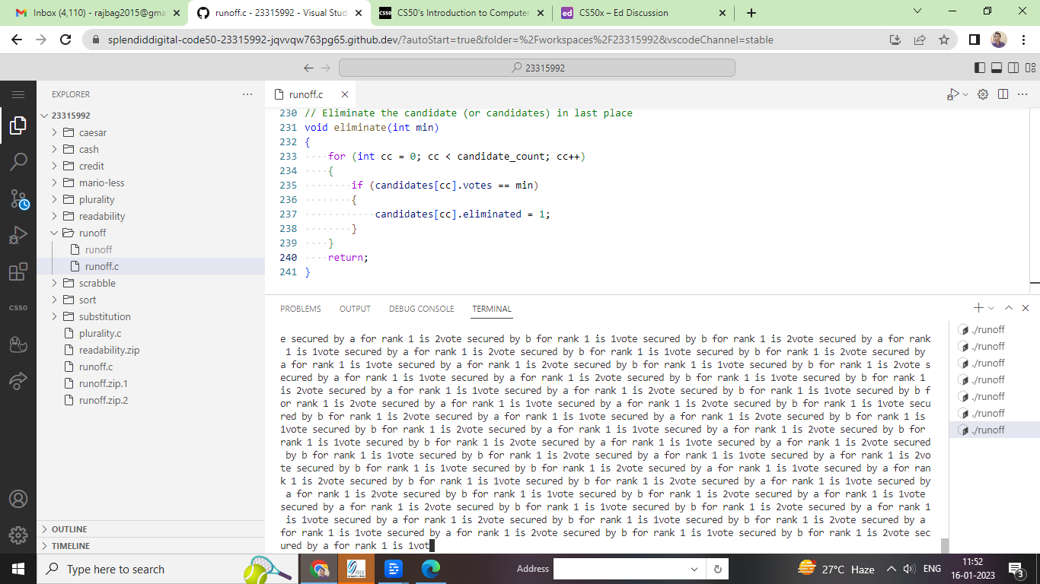The width and height of the screenshot is (1040, 584).
Task: Toggle the bottom panel layout
Action: (997, 68)
